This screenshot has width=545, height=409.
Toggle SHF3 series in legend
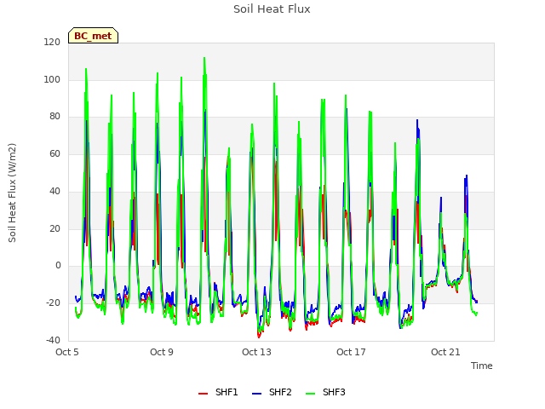tap(325, 392)
